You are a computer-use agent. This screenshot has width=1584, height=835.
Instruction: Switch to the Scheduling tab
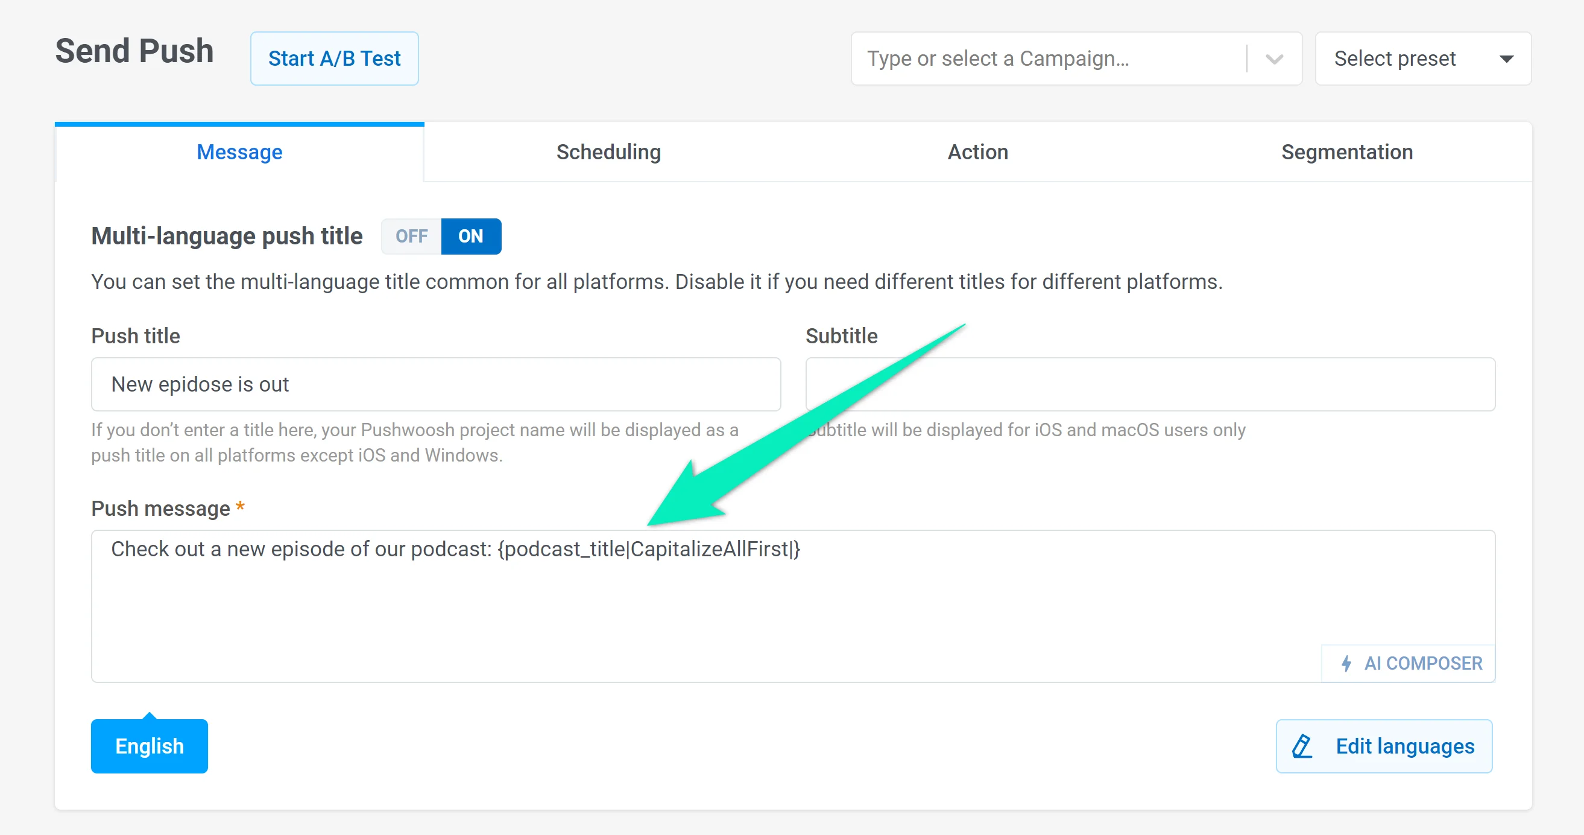pos(608,152)
